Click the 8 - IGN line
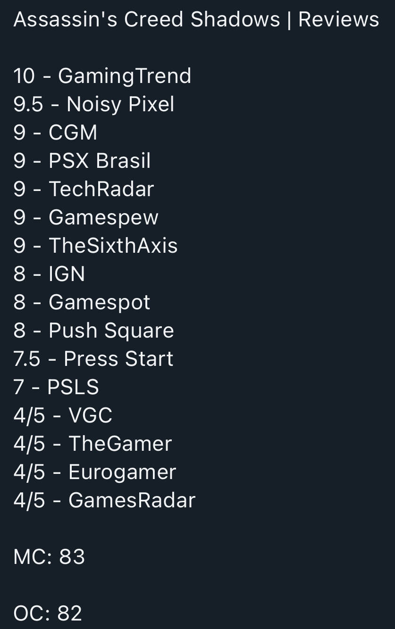 coord(49,274)
